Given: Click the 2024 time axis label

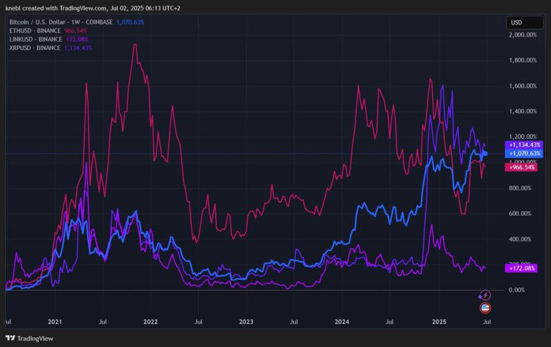Looking at the screenshot, I should [x=342, y=322].
